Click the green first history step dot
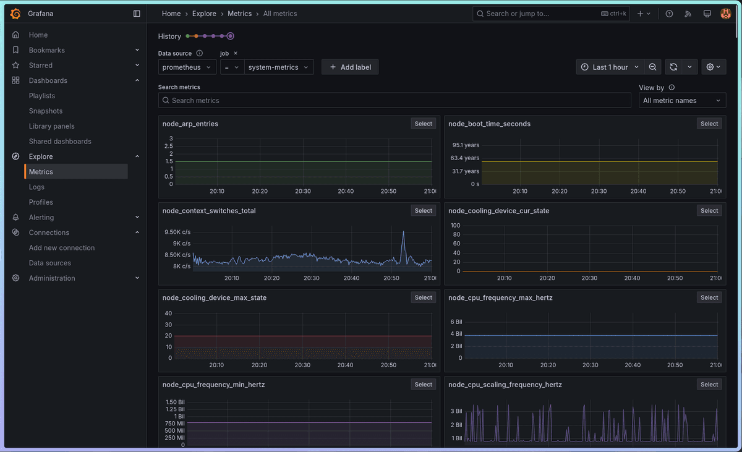This screenshot has width=742, height=452. (x=187, y=36)
